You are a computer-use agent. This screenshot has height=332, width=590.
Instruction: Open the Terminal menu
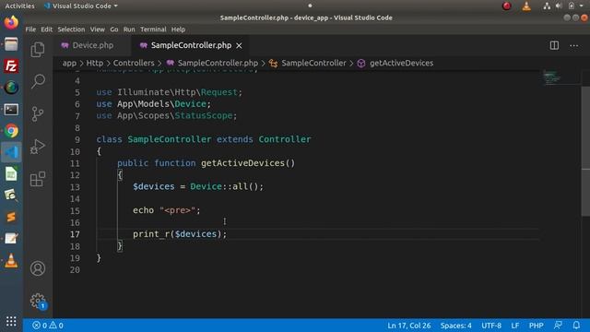coord(153,30)
